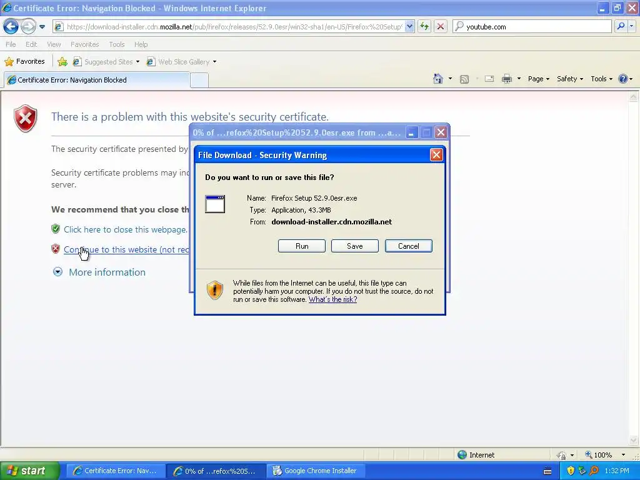
Task: Open the Home dropdown arrow
Action: (x=450, y=79)
